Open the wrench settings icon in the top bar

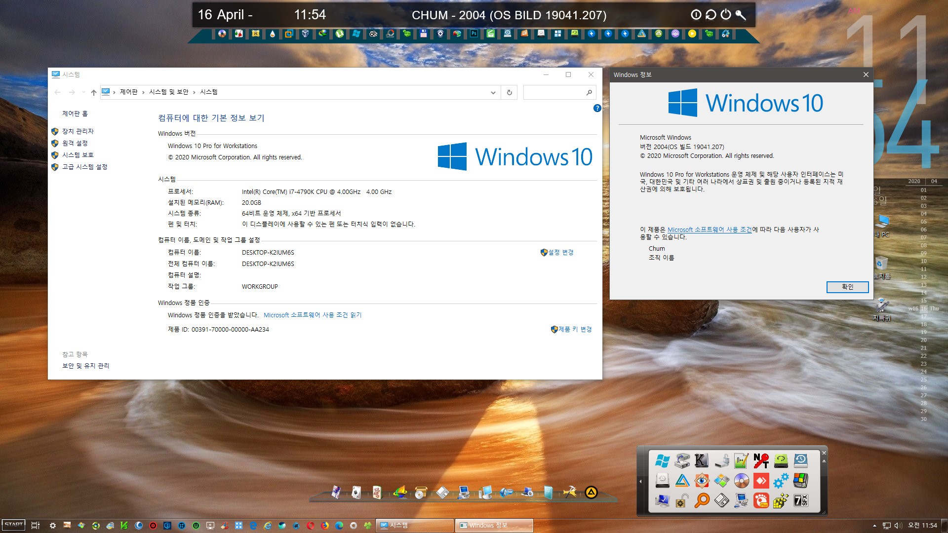click(x=741, y=15)
